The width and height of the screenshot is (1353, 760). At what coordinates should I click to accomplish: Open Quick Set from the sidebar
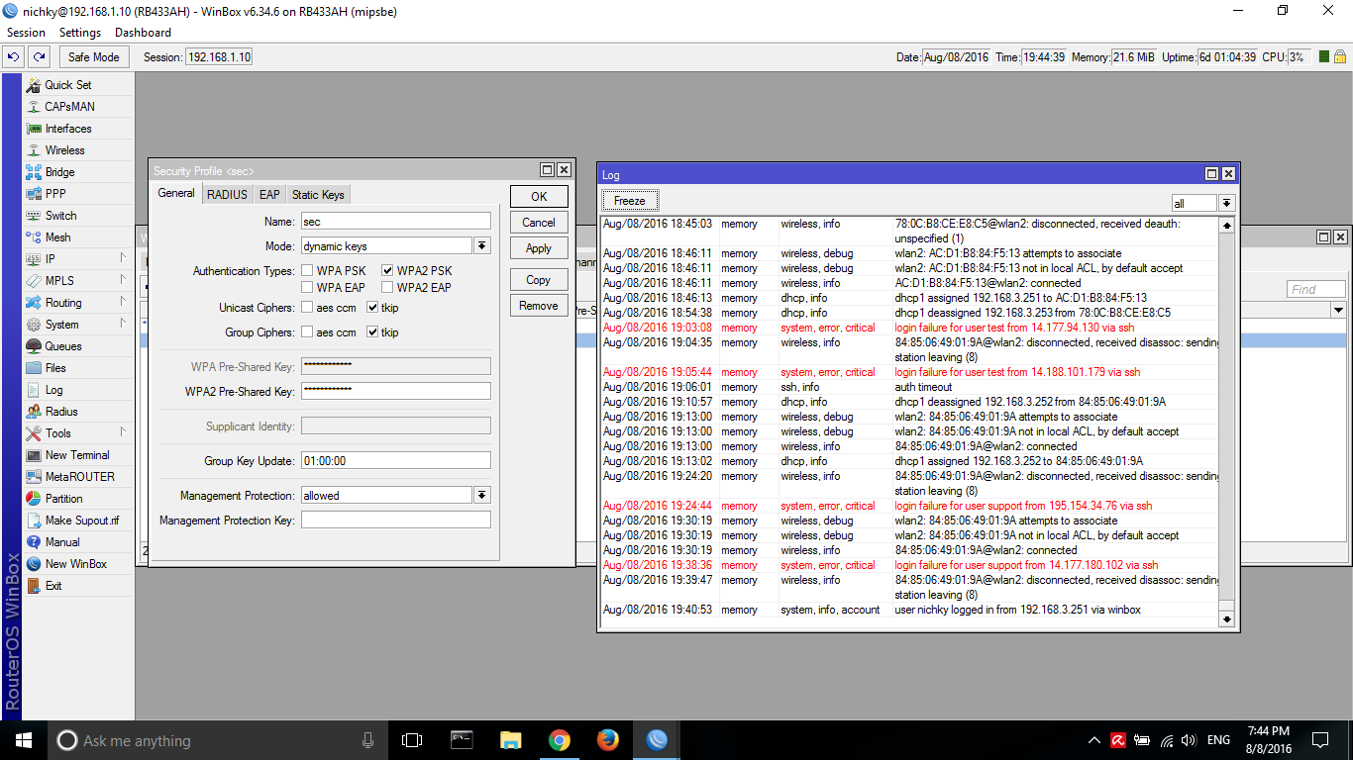67,85
